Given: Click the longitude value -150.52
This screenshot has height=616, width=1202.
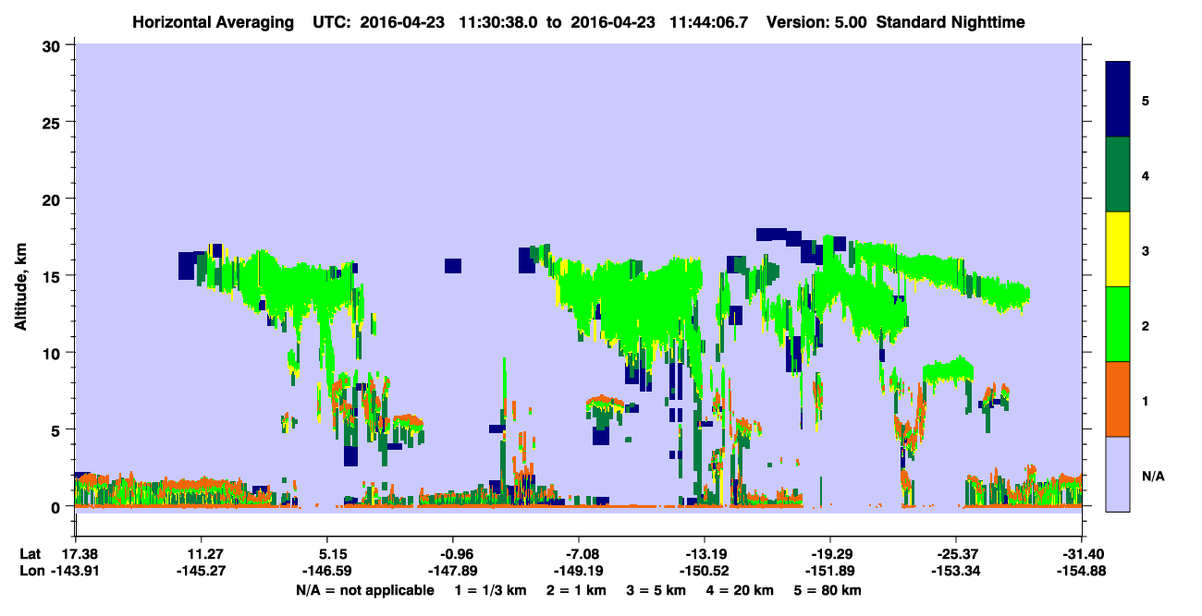Looking at the screenshot, I should [x=705, y=571].
